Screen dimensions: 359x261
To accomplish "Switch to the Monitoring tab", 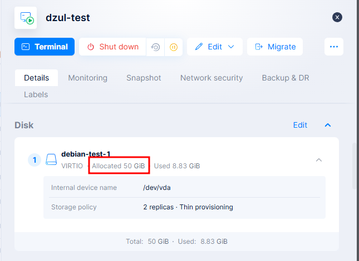I will [x=87, y=78].
